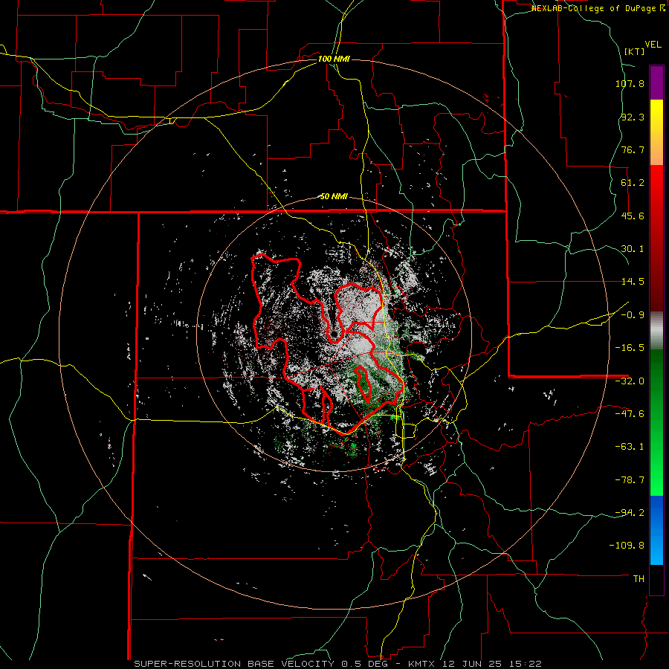The image size is (669, 669).
Task: Choose the -63.1 scale value
Action: point(630,447)
